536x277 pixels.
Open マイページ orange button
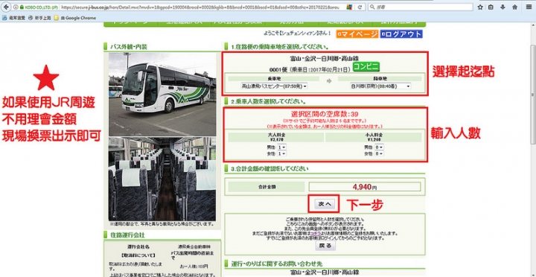357,34
